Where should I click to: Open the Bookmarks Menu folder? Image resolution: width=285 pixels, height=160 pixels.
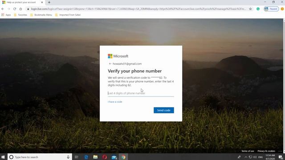(x=41, y=15)
